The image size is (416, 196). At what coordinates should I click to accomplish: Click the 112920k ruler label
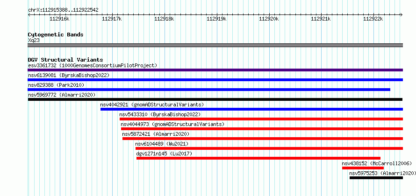pos(269,19)
